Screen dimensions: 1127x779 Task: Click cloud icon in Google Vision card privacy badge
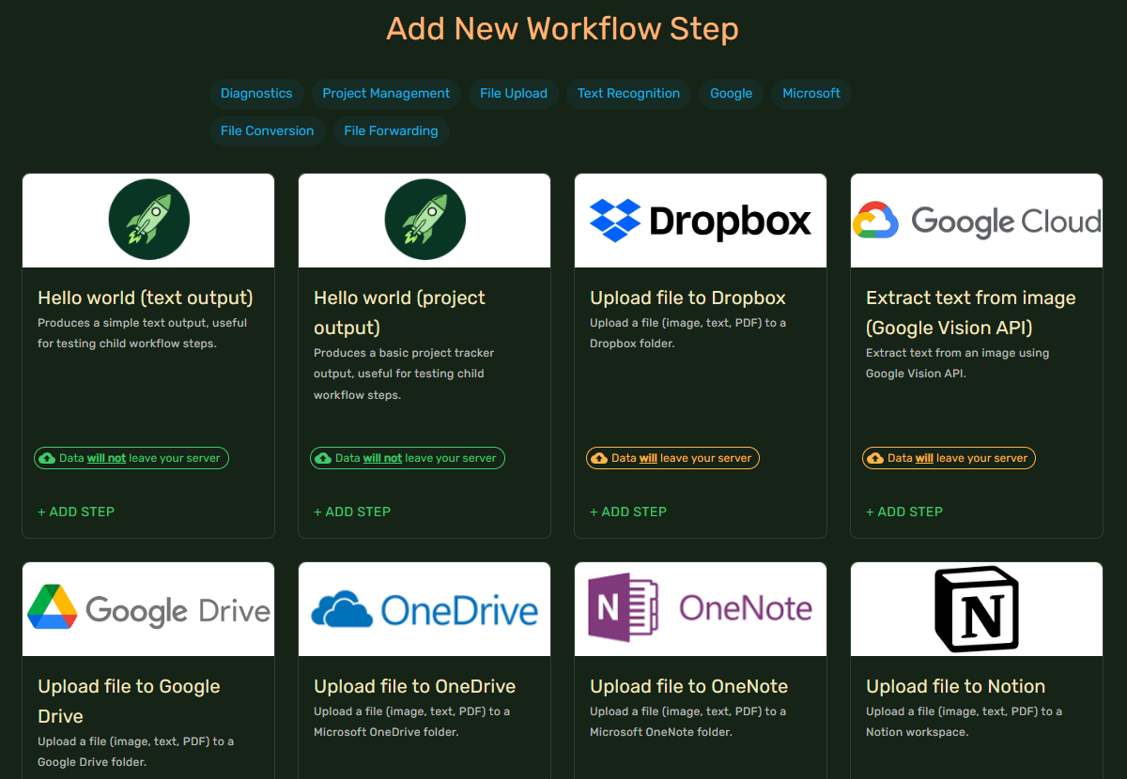tap(875, 458)
